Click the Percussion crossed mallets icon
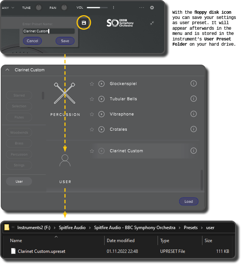 65,93
